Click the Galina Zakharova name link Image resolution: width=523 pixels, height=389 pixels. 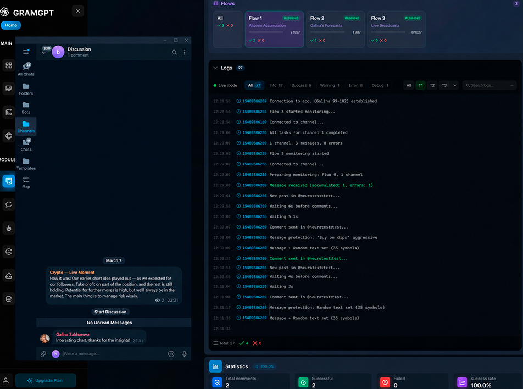pos(73,334)
